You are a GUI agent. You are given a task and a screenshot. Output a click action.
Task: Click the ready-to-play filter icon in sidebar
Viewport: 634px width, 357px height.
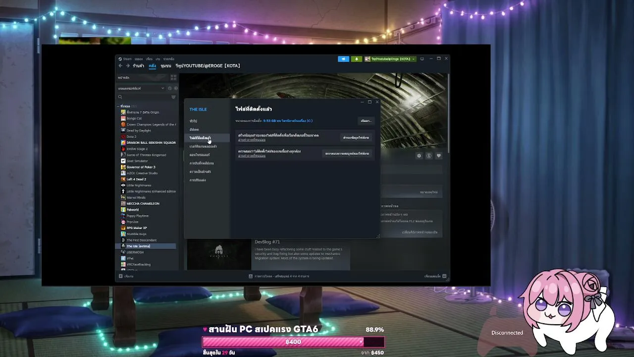pos(175,88)
